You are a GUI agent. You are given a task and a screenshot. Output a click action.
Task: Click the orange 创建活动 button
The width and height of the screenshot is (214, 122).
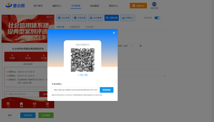[x=138, y=6]
